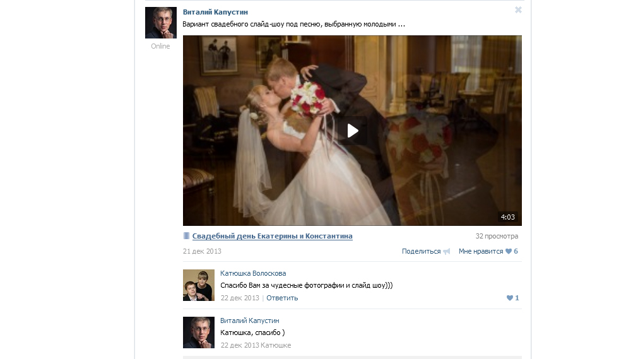Open Виталий Капустин profile from post header

pyautogui.click(x=215, y=12)
